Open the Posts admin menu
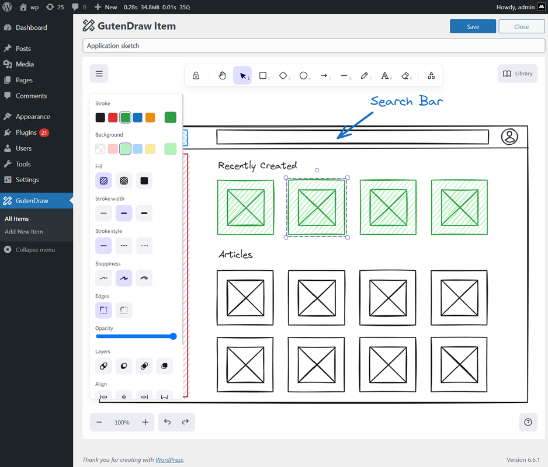548x467 pixels. (36, 48)
